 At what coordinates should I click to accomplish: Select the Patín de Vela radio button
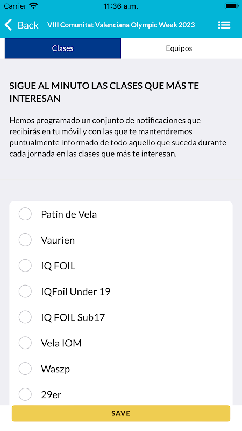pos(25,214)
